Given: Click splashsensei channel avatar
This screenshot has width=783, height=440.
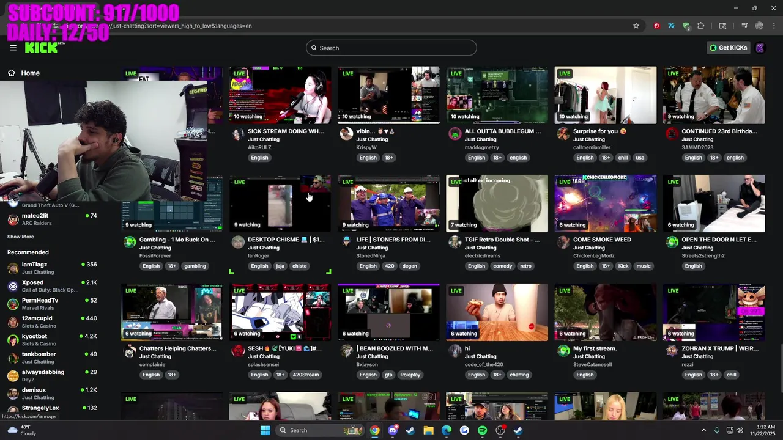Looking at the screenshot, I should tap(238, 351).
